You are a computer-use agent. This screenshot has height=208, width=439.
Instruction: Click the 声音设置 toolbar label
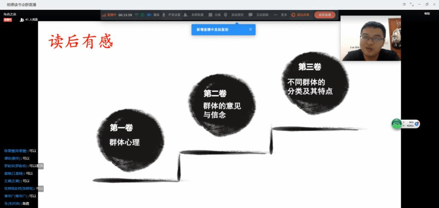[x=173, y=15]
